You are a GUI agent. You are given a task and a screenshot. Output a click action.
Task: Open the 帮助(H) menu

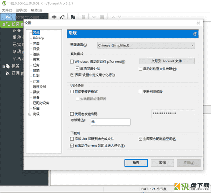click(x=37, y=10)
